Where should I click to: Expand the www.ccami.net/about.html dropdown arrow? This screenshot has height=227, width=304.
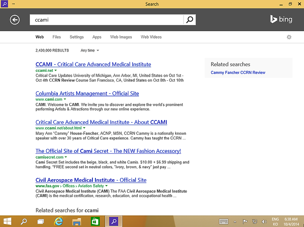pyautogui.click(x=84, y=128)
